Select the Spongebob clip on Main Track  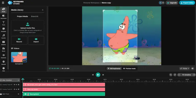point(64,94)
